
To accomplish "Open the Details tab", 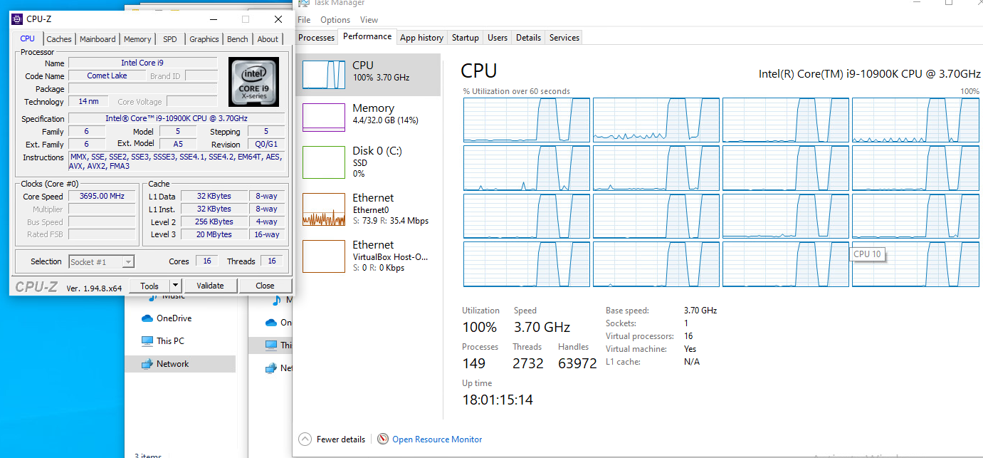I will coord(528,38).
